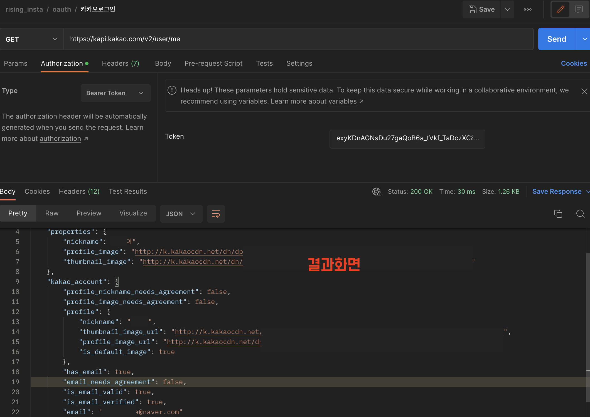Image resolution: width=590 pixels, height=417 pixels.
Task: Open the JSON format dropdown
Action: [181, 214]
